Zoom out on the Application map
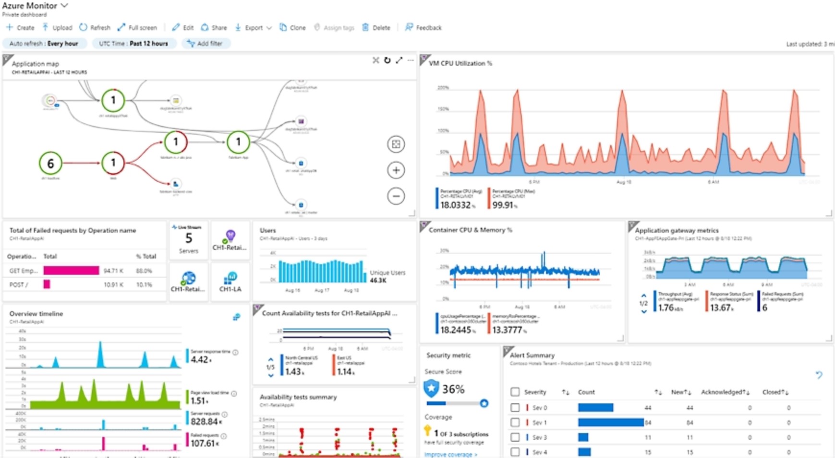The image size is (835, 458). [396, 196]
